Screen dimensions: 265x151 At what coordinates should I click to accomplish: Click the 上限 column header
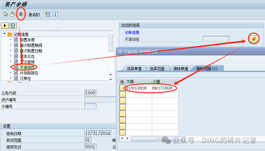[x=165, y=82]
